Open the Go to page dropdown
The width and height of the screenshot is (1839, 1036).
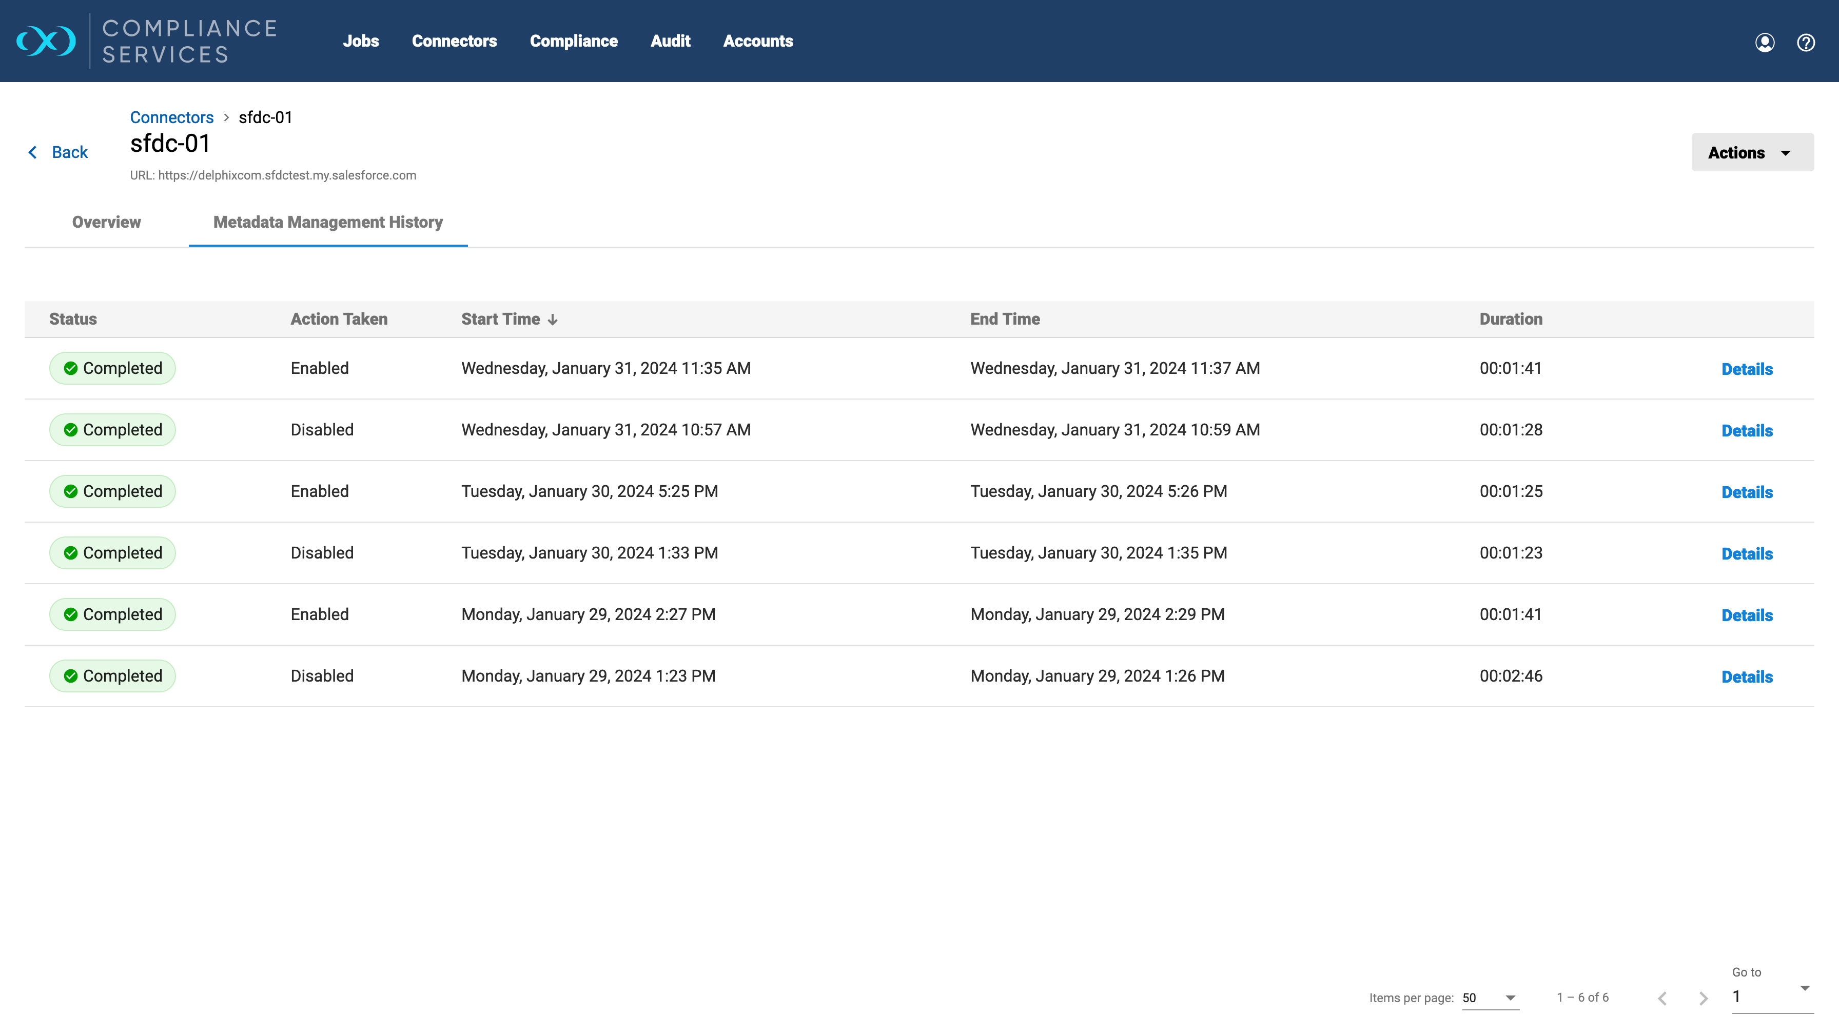1772,996
